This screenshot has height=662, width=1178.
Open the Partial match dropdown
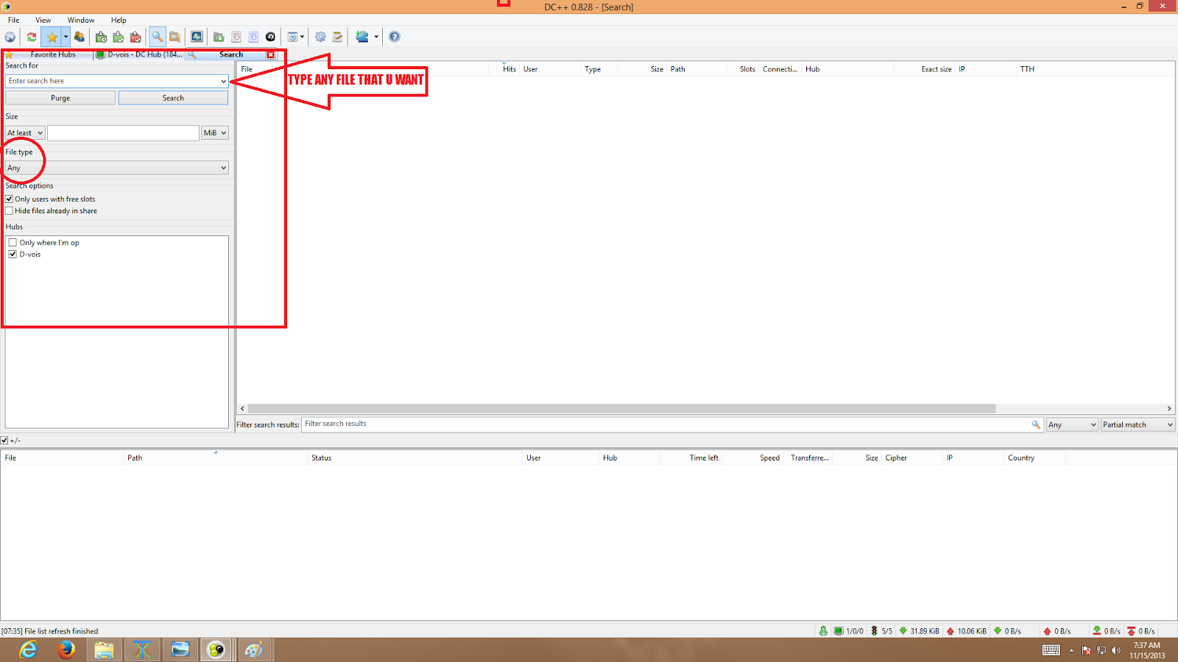tap(1138, 424)
